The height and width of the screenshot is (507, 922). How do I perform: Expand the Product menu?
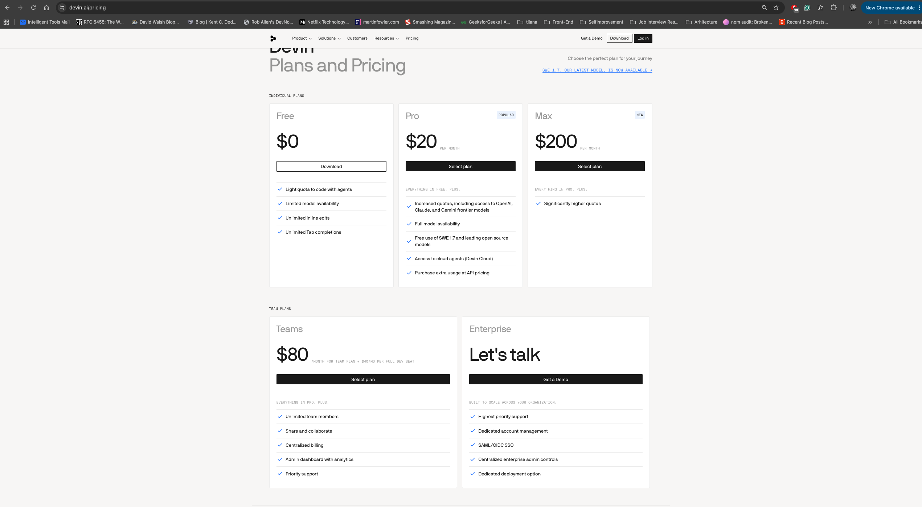tap(302, 38)
